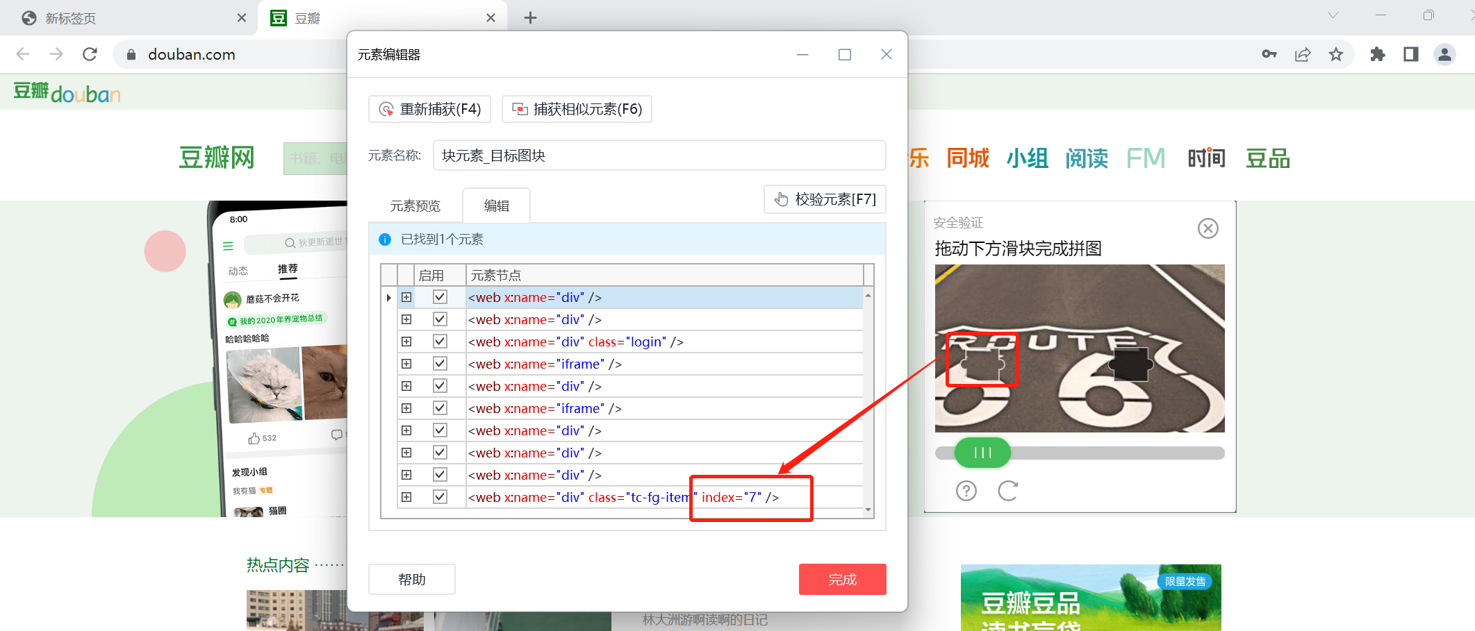
Task: Click 校验元素[F7] to validate the element
Action: point(825,199)
